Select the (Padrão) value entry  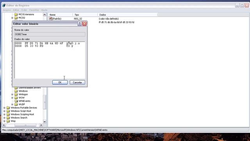[x=57, y=19]
